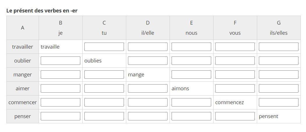Click the je input for commencer
306x132 pixels.
click(x=61, y=102)
